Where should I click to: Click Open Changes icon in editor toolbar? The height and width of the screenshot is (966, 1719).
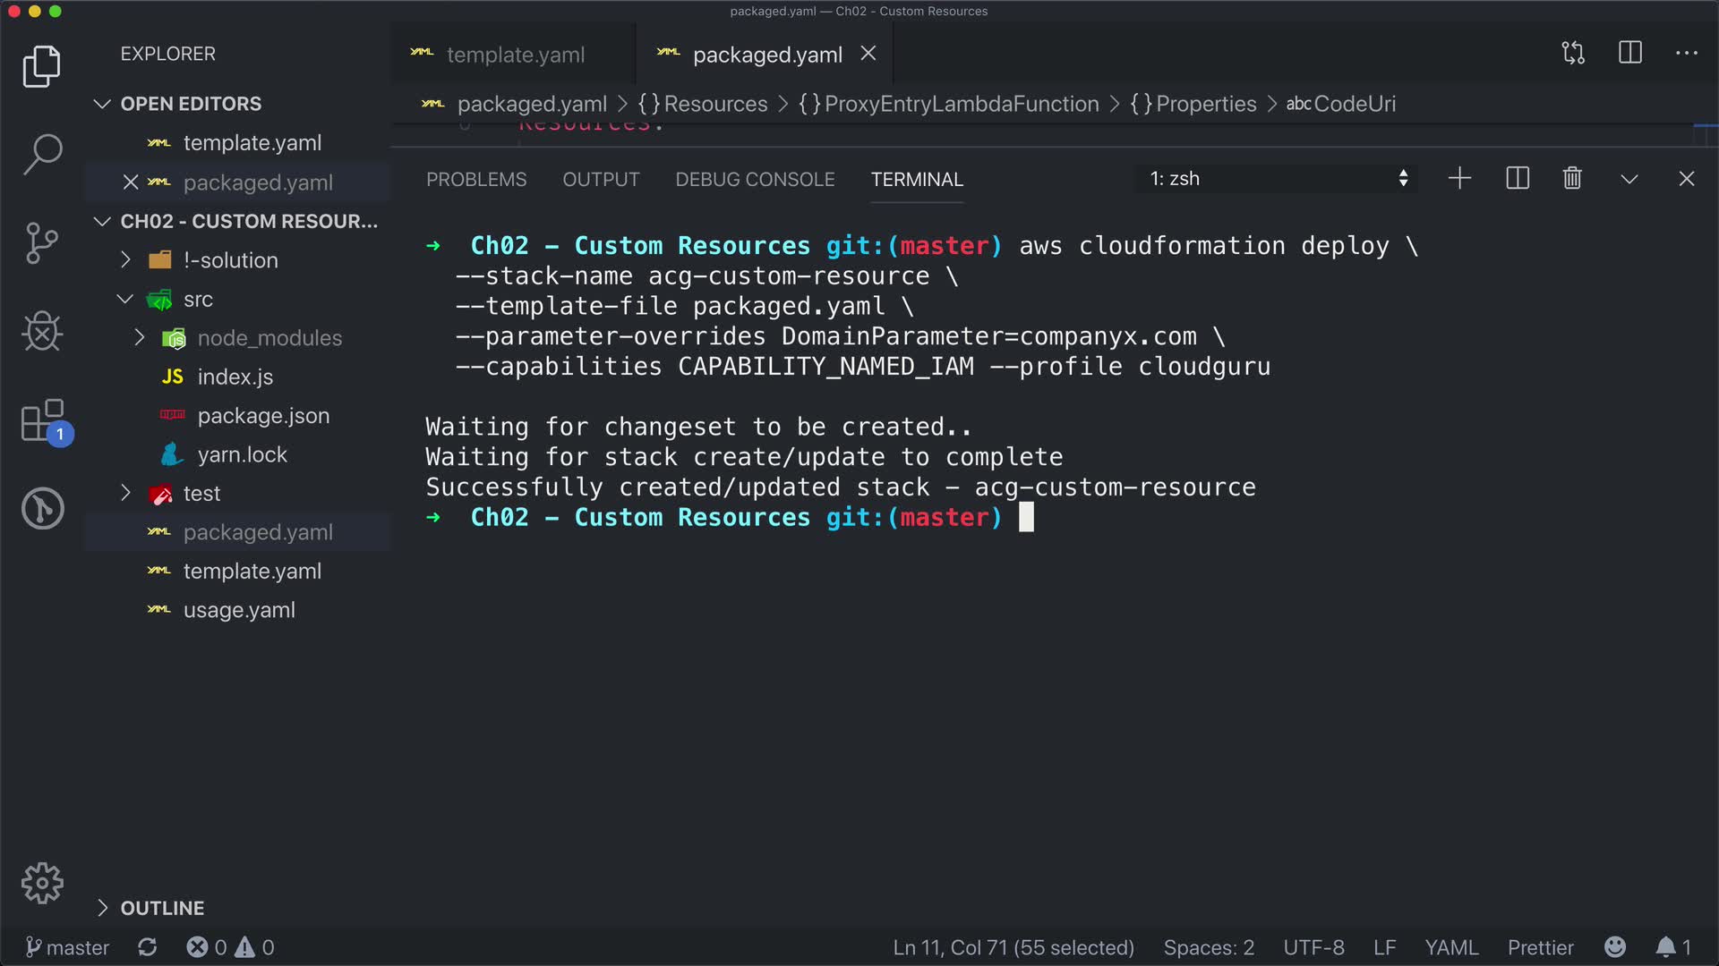point(1573,54)
